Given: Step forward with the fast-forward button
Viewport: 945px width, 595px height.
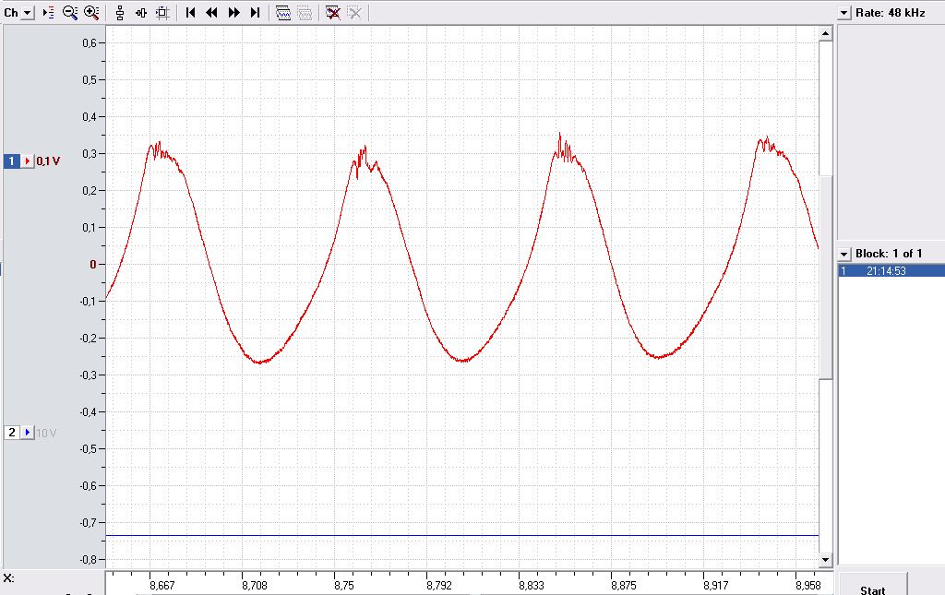Looking at the screenshot, I should (x=233, y=13).
